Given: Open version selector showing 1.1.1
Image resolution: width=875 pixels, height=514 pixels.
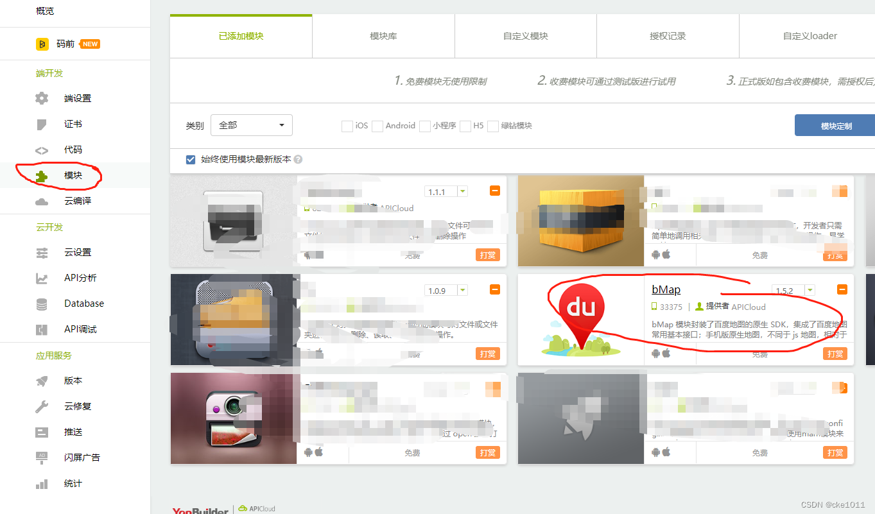Looking at the screenshot, I should (x=463, y=191).
